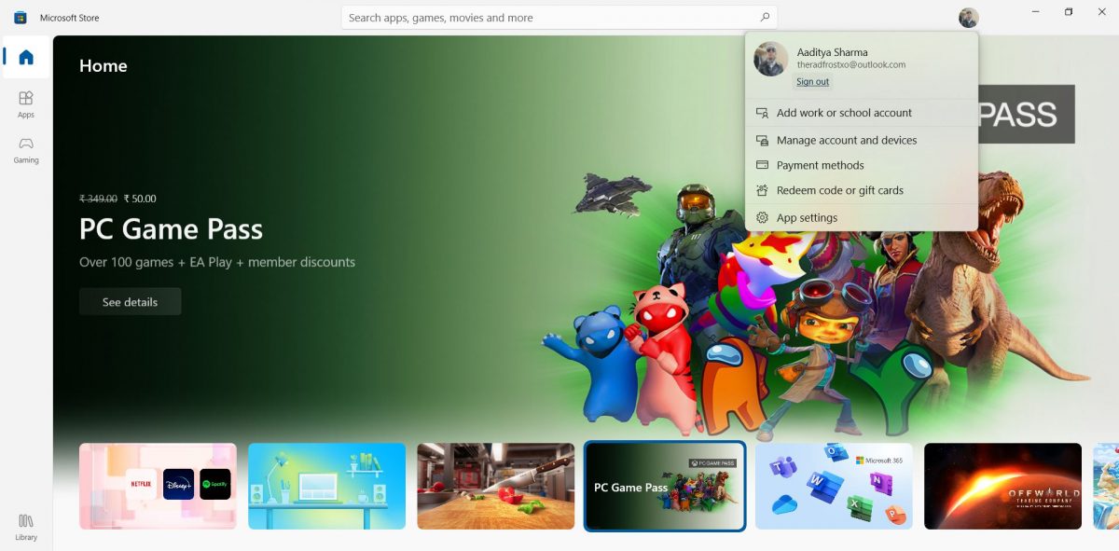This screenshot has height=551, width=1119.
Task: Restore down the Microsoft Store window
Action: tap(1069, 12)
